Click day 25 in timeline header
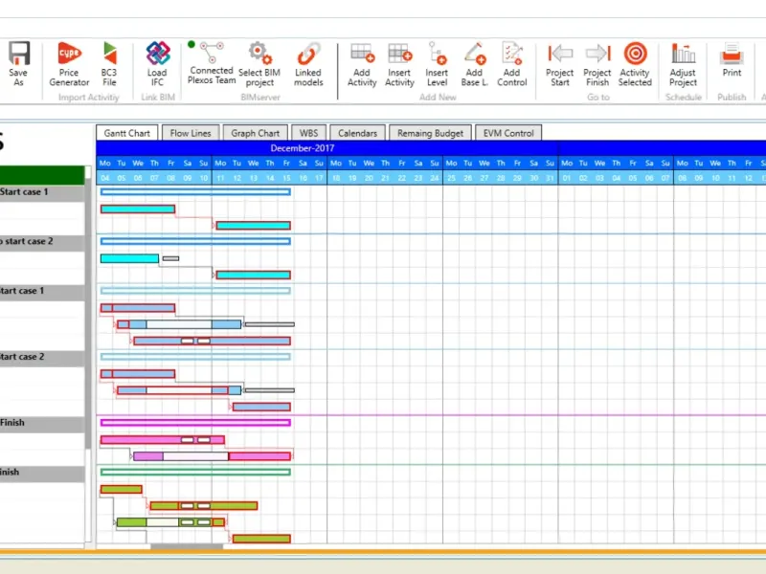This screenshot has height=574, width=766. click(x=451, y=178)
